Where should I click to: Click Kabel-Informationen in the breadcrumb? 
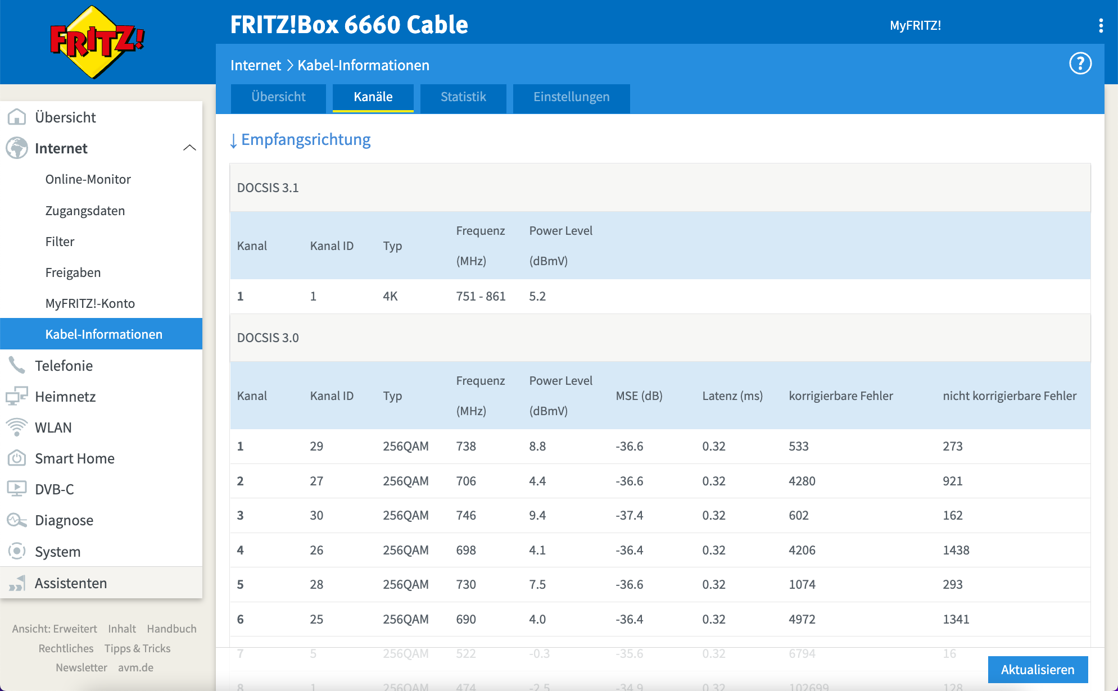point(363,65)
